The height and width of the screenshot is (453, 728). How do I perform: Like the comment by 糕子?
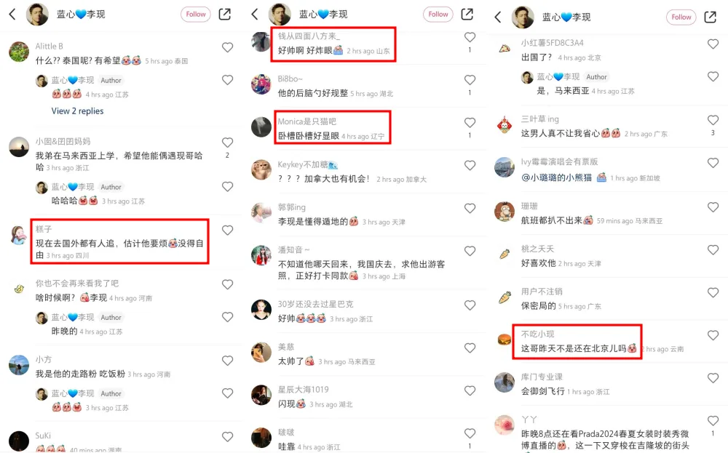point(227,230)
